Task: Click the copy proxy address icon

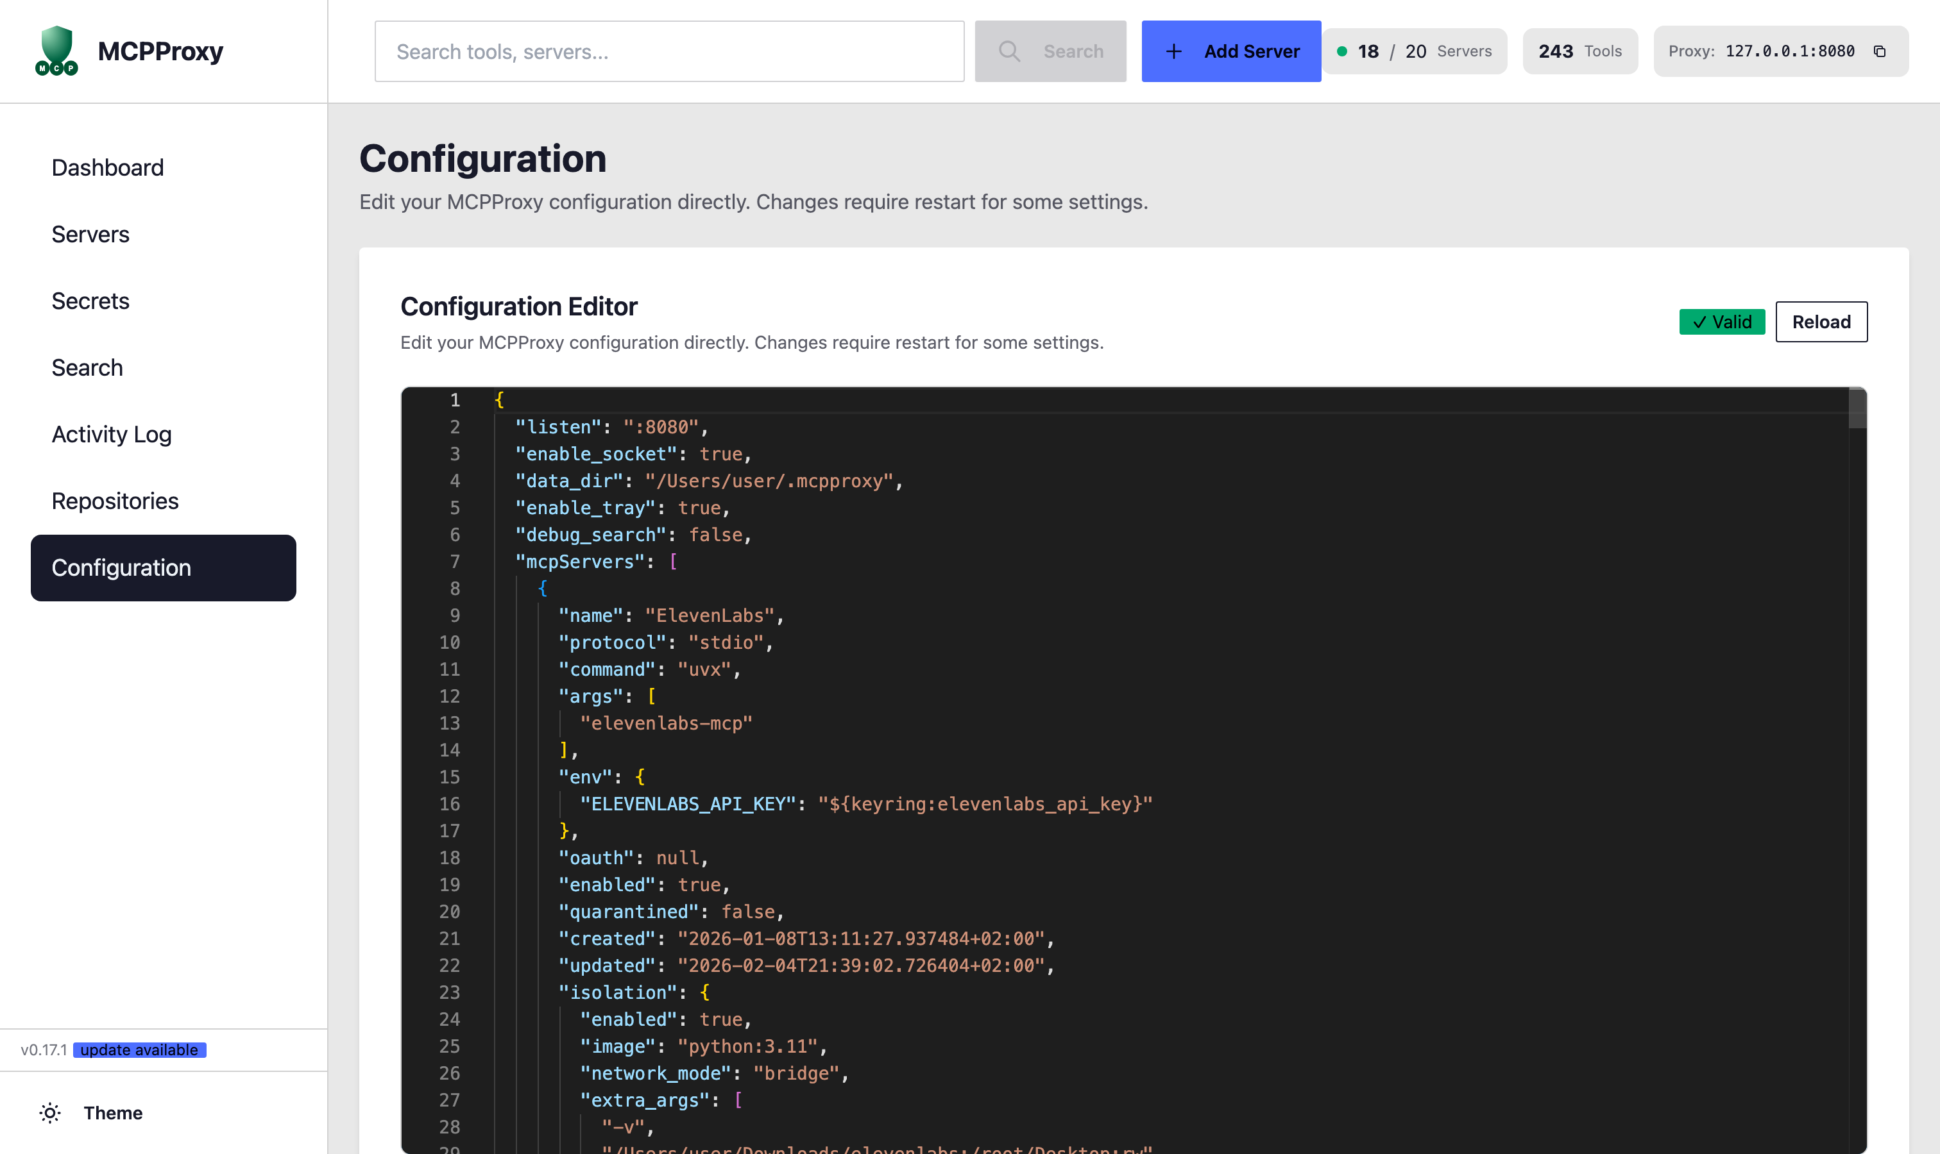Action: tap(1879, 51)
